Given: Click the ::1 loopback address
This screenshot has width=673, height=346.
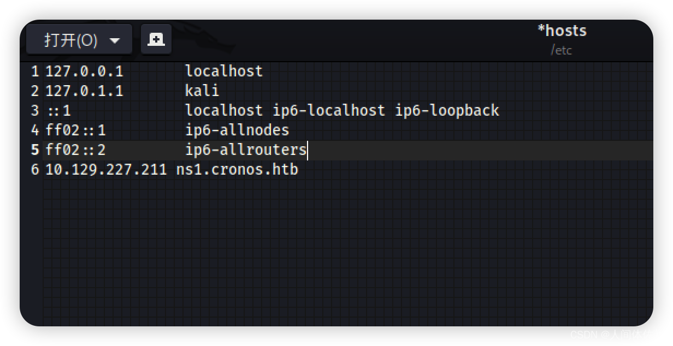Looking at the screenshot, I should pyautogui.click(x=58, y=110).
